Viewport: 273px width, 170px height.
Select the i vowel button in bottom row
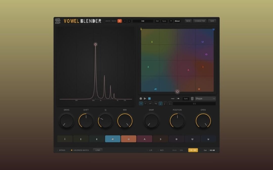click(x=65, y=139)
